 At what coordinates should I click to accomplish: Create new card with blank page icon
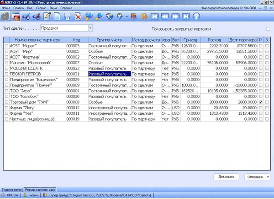pos(57,16)
